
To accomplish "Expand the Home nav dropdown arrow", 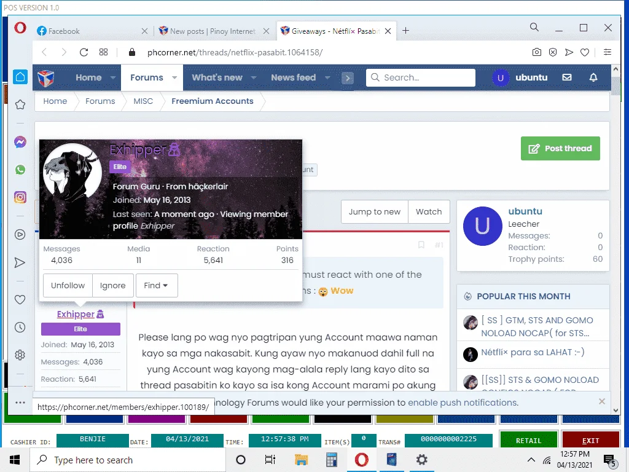I will coord(113,77).
